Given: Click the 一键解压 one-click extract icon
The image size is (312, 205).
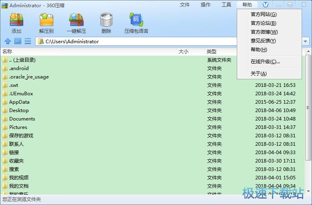Looking at the screenshot, I should pos(76,20).
